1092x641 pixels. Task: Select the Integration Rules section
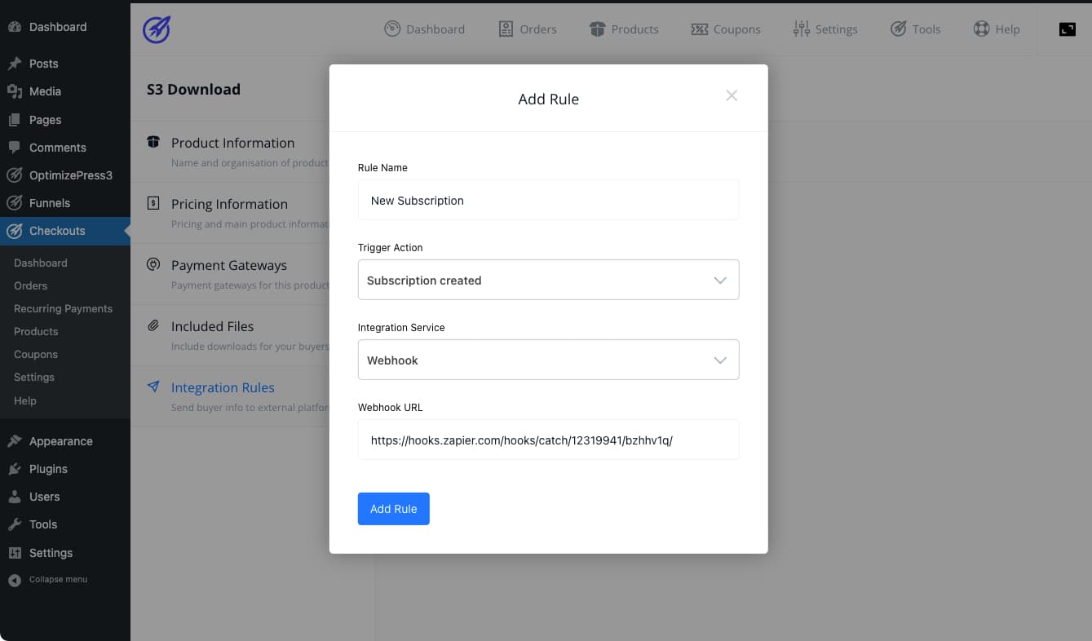pyautogui.click(x=230, y=396)
